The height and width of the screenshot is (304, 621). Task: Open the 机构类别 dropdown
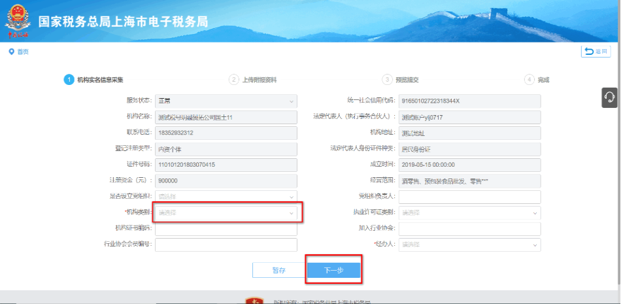coord(226,213)
